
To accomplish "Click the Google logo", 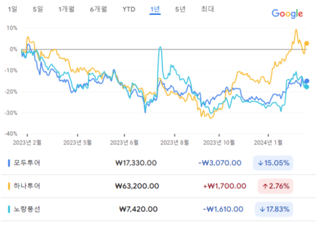I will (x=287, y=14).
